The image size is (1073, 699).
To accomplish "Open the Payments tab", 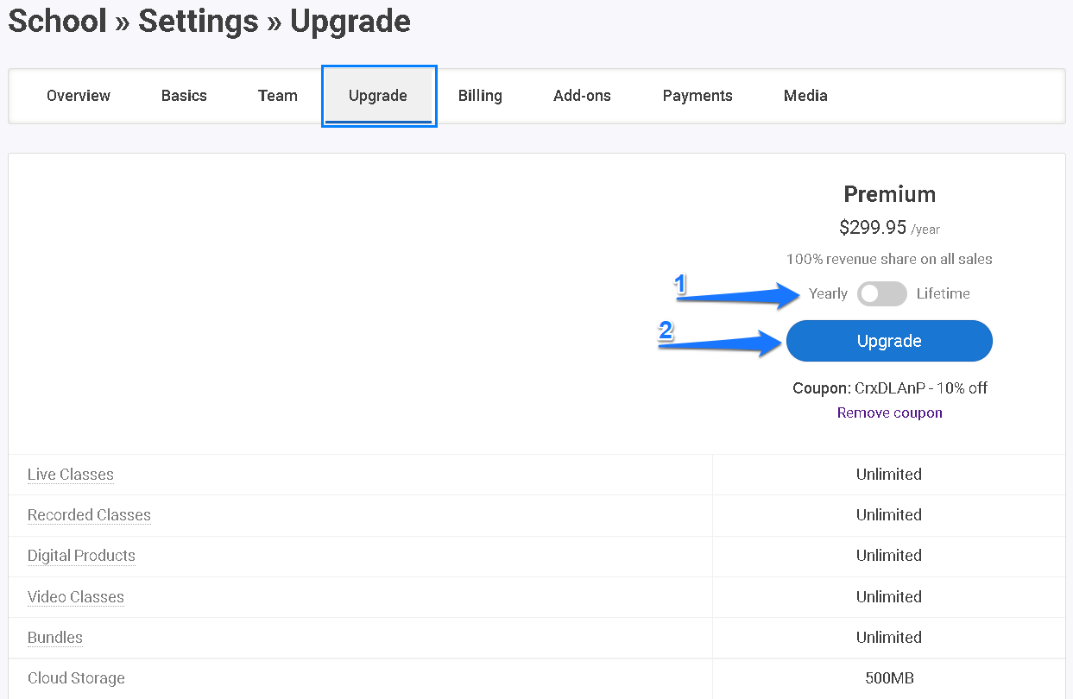I will [697, 96].
